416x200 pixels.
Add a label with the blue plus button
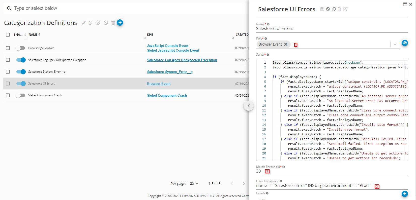(404, 194)
